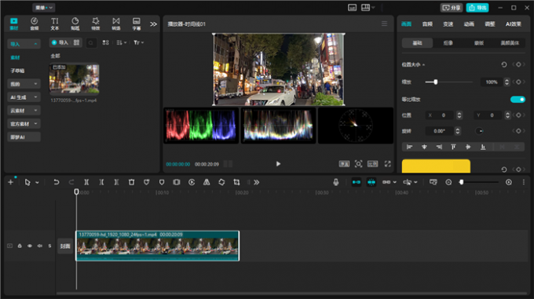Open the menu dropdown in title bar
The image size is (534, 299).
[44, 8]
